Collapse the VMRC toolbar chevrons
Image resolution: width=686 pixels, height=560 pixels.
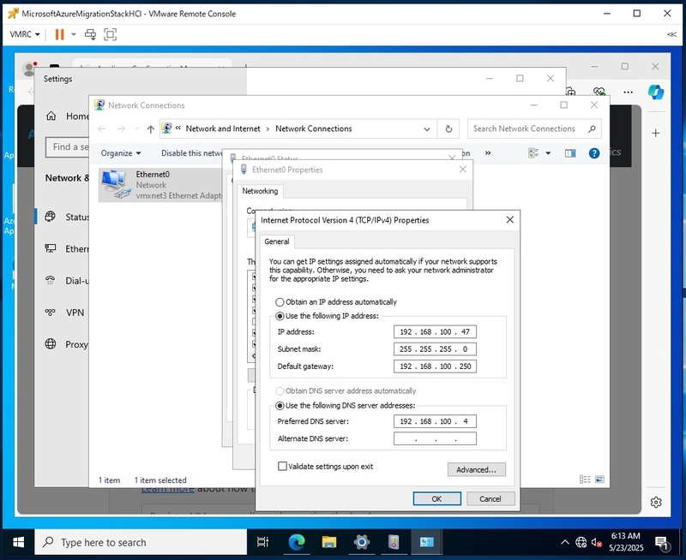tap(671, 34)
